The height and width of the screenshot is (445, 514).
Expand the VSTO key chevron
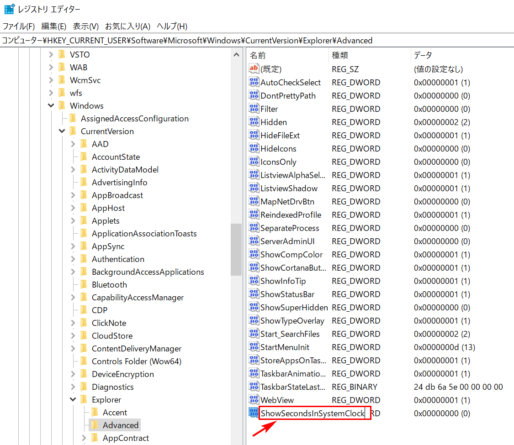51,54
